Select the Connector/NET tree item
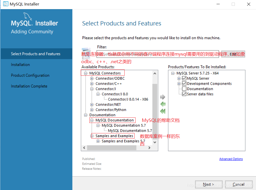The width and height of the screenshot is (256, 190). (x=108, y=105)
